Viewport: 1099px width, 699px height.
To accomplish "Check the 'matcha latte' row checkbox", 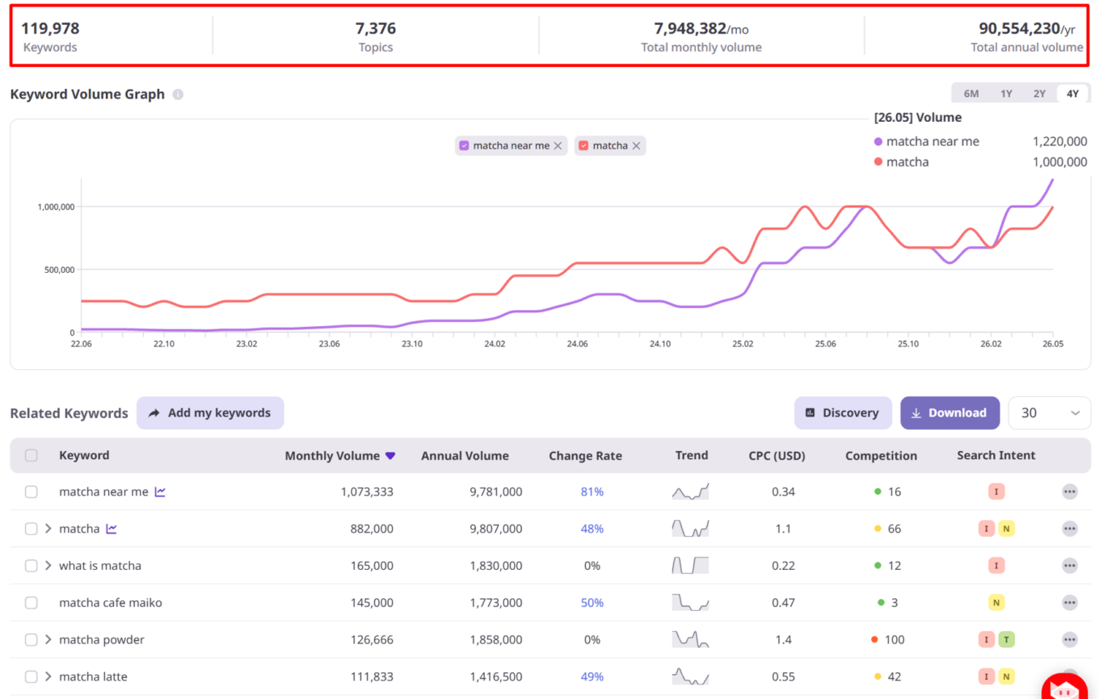I will [32, 677].
